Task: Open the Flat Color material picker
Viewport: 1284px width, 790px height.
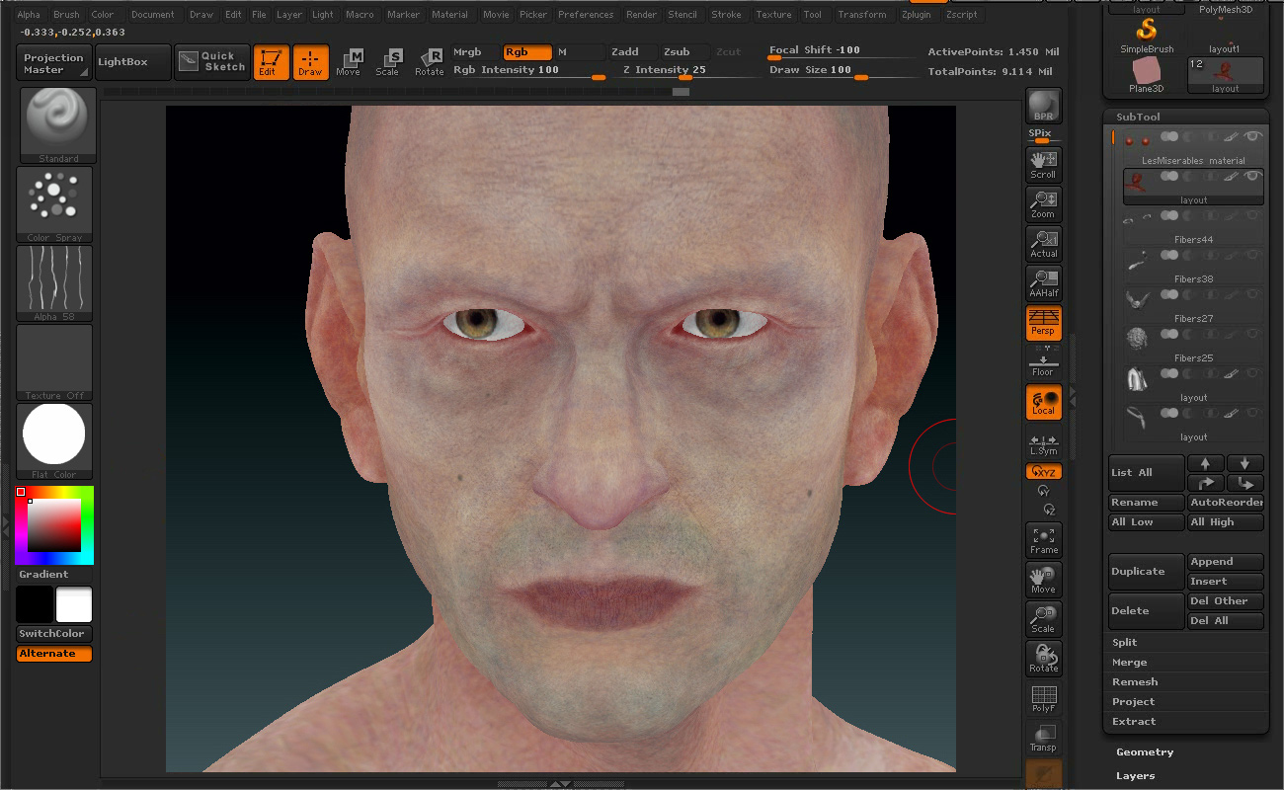Action: tap(54, 441)
